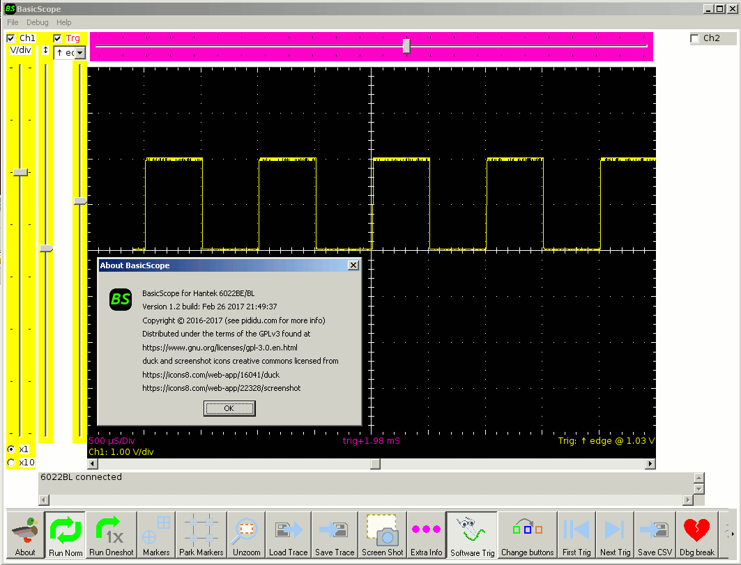
Task: Click the trigger level slider handle
Action: [80, 201]
